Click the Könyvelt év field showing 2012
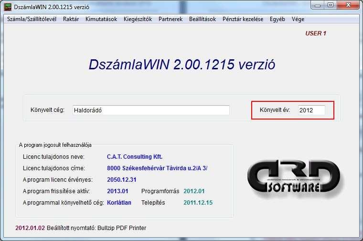Image resolution: width=363 pixels, height=241 pixels. (x=311, y=110)
